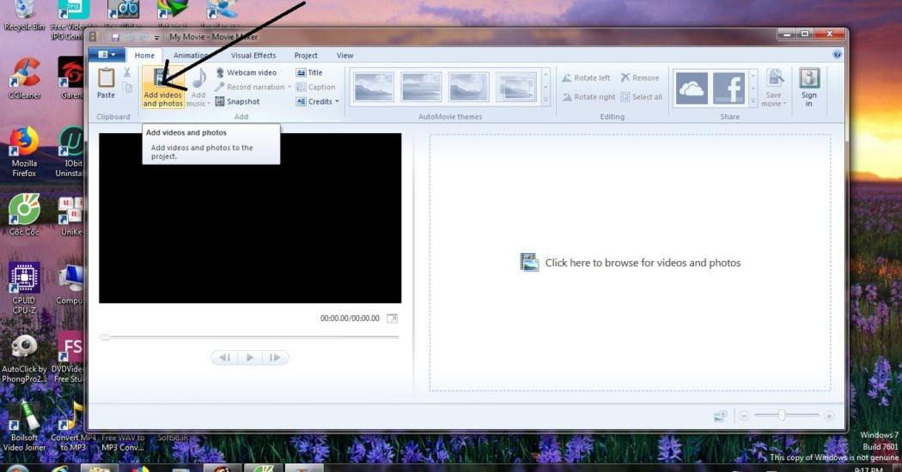
Task: Play the movie preview
Action: click(x=250, y=358)
